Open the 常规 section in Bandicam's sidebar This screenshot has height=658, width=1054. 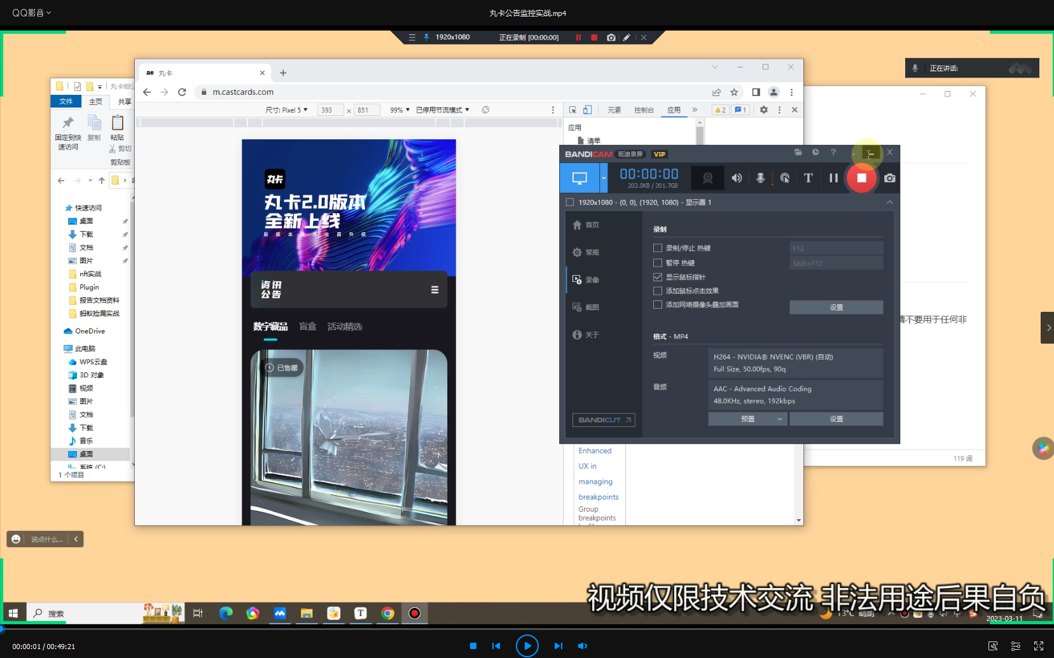pos(586,253)
